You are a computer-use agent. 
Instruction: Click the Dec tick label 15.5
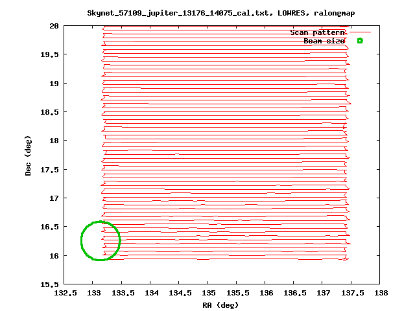49,284
